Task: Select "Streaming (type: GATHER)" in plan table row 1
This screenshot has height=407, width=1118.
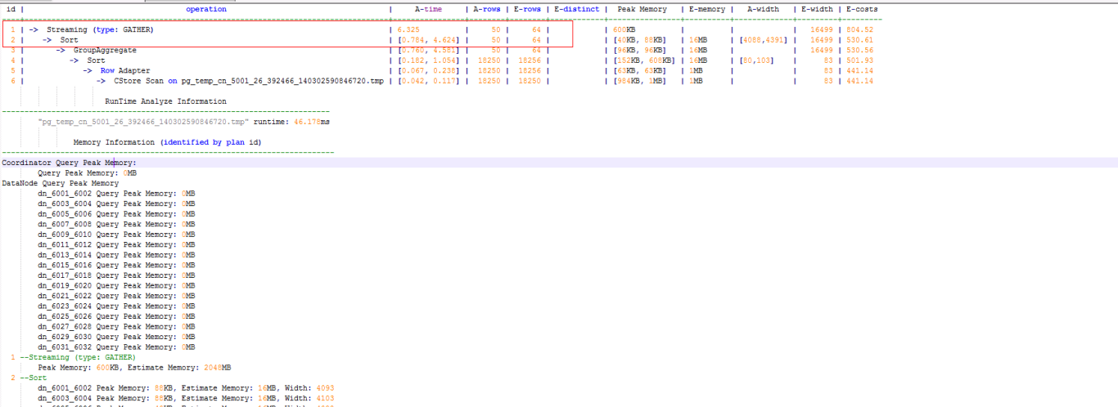Action: pyautogui.click(x=100, y=29)
